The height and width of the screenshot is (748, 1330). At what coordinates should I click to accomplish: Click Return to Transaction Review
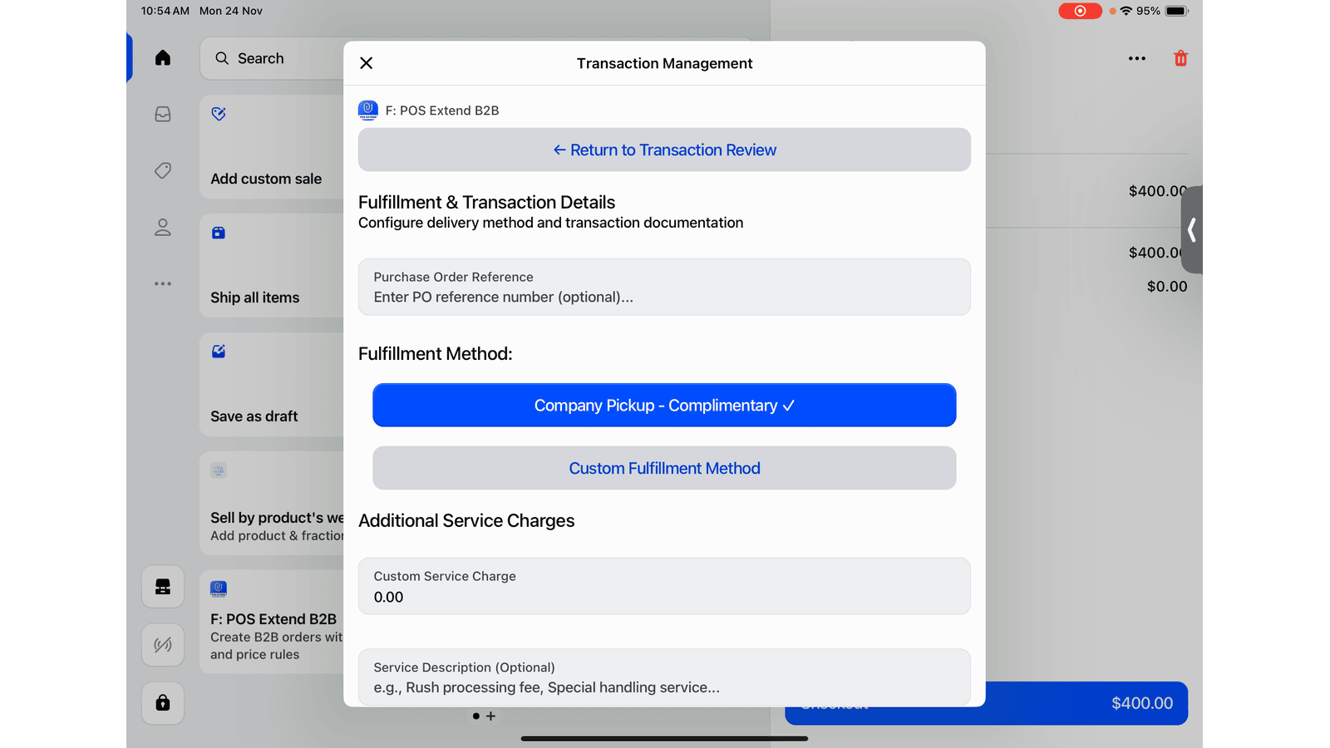pyautogui.click(x=664, y=150)
